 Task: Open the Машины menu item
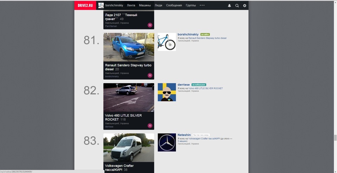coord(145,5)
